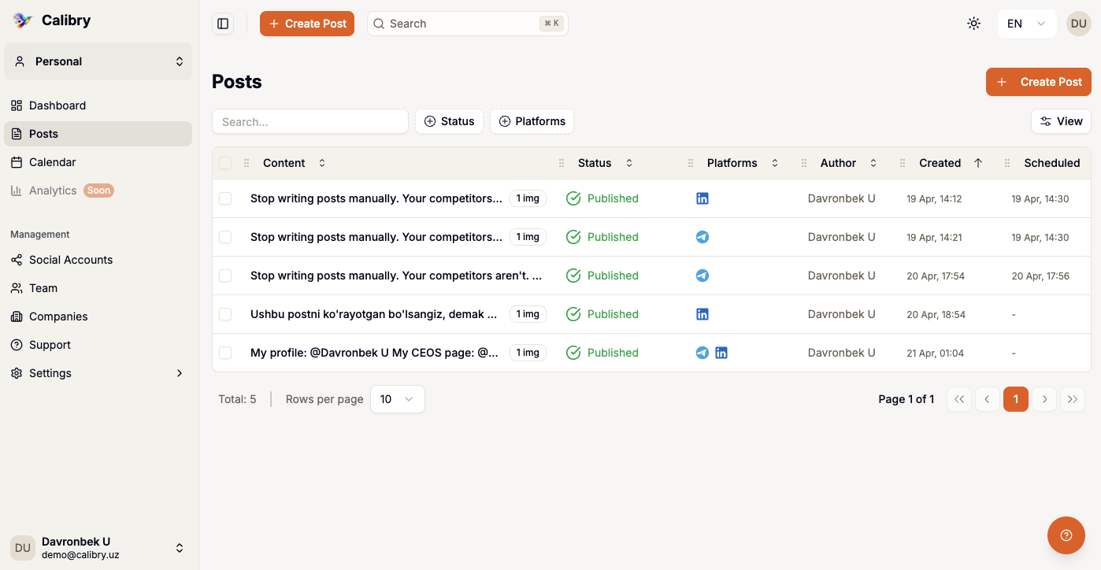Image resolution: width=1101 pixels, height=570 pixels.
Task: Open Team in the sidebar
Action: coord(98,288)
